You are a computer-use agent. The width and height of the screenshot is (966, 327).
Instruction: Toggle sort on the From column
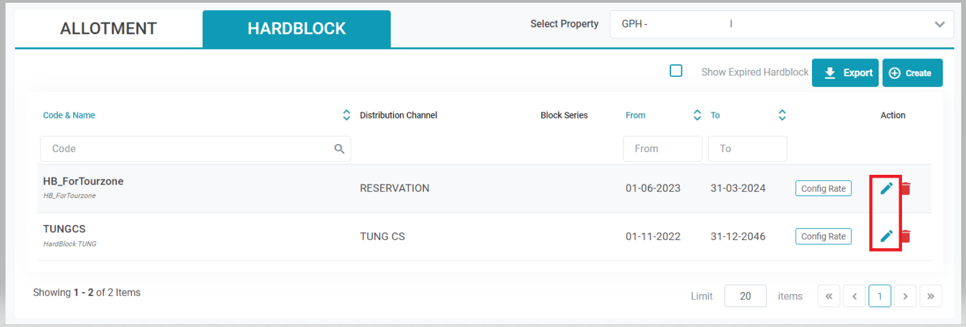(x=697, y=115)
